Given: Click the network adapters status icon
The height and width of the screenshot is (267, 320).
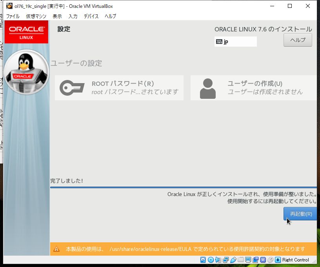Looking at the screenshot, I should pyautogui.click(x=226, y=260).
